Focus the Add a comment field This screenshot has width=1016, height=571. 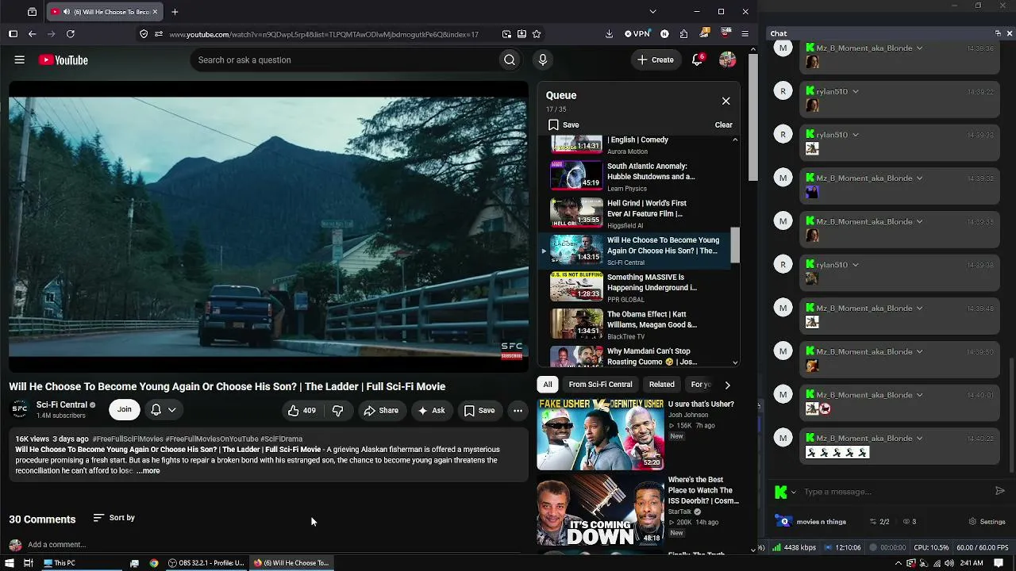coord(274,545)
